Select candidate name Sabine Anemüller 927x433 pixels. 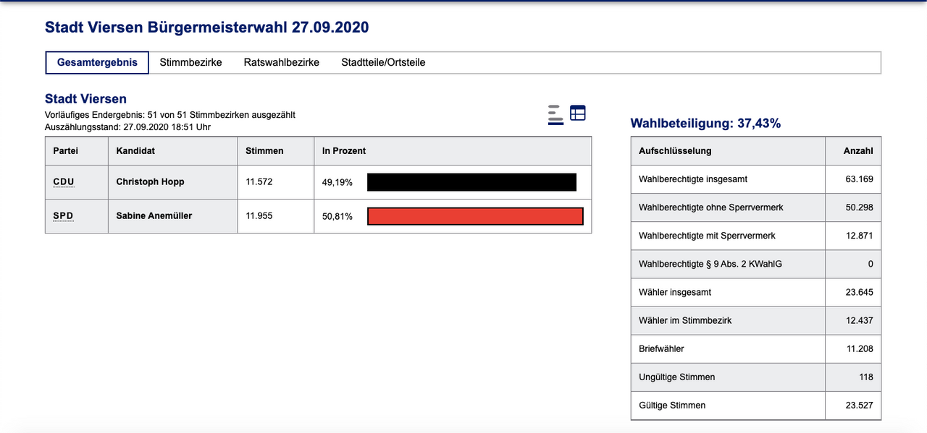coord(154,215)
